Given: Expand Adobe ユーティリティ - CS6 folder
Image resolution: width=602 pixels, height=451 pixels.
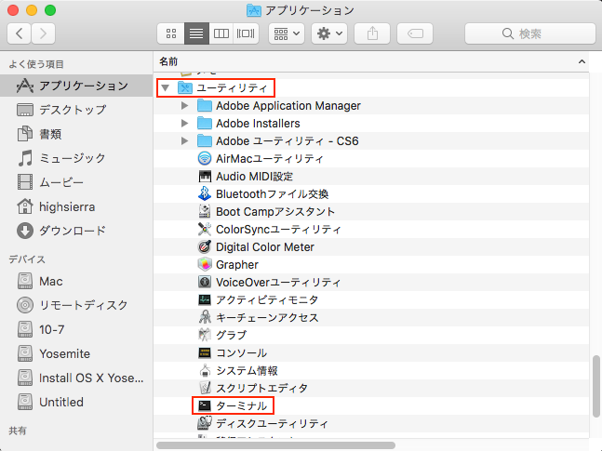Looking at the screenshot, I should (184, 140).
